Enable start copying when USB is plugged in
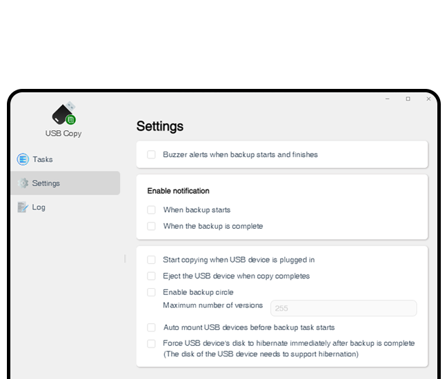 click(151, 260)
